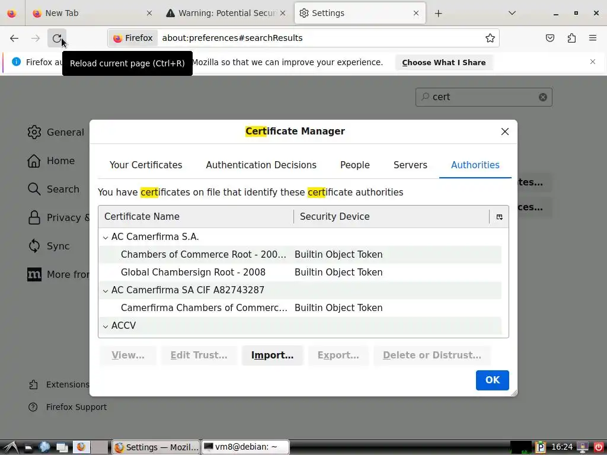Open the Extensions puzzle icon in toolbar
Viewport: 607px width, 455px height.
click(x=571, y=38)
